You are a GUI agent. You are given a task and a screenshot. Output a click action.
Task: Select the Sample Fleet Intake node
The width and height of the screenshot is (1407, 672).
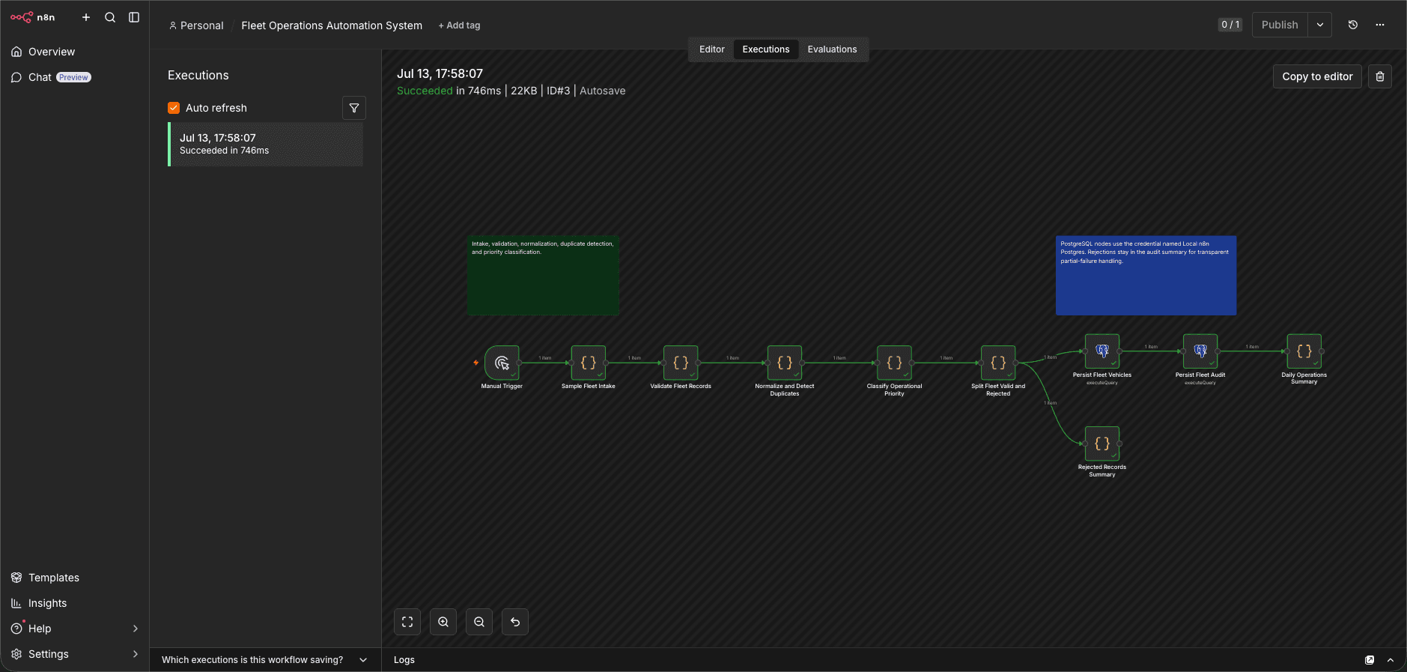coord(589,363)
